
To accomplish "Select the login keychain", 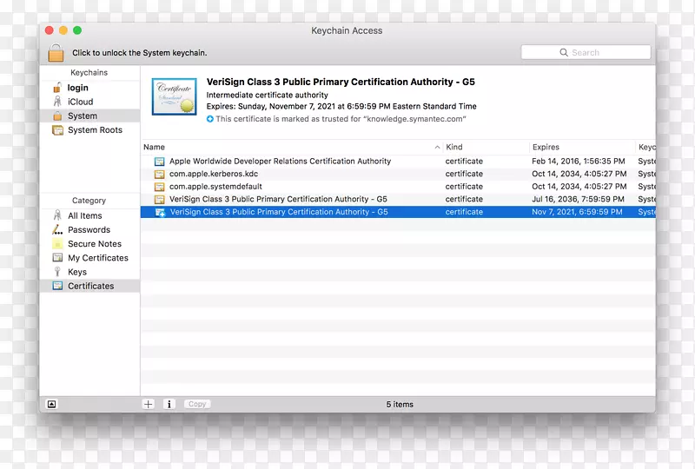I will 77,88.
